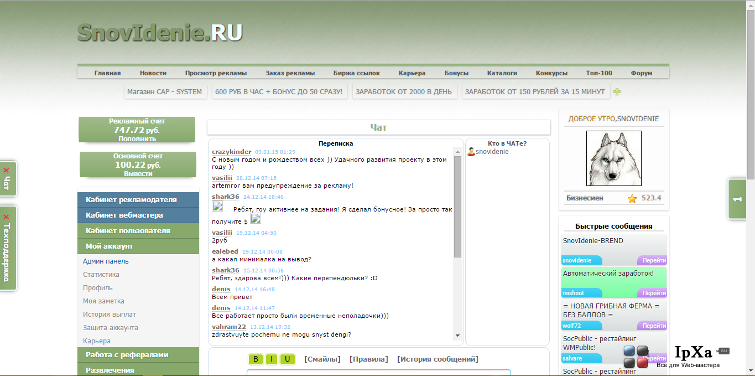Click Вывести on the main account

[x=138, y=174]
